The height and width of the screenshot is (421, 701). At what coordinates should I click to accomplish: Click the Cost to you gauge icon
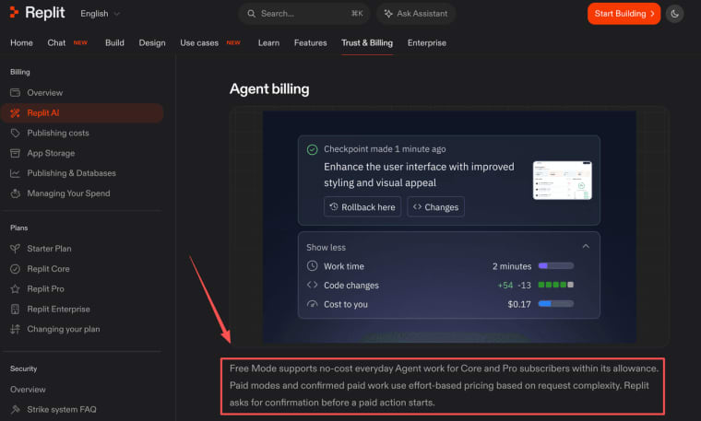(x=312, y=304)
